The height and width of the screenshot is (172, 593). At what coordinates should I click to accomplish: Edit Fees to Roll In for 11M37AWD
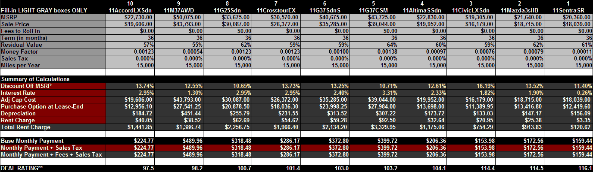pos(180,31)
